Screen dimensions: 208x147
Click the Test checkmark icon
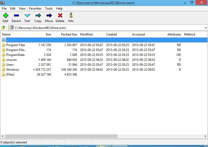point(27,16)
